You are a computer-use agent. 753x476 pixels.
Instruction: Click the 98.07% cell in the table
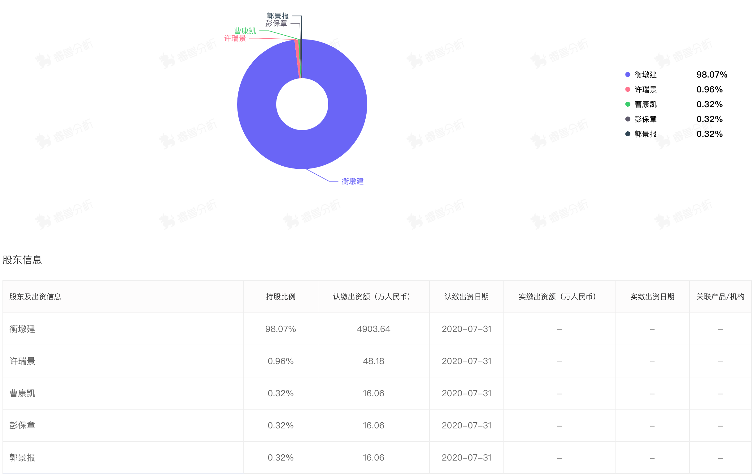point(281,329)
